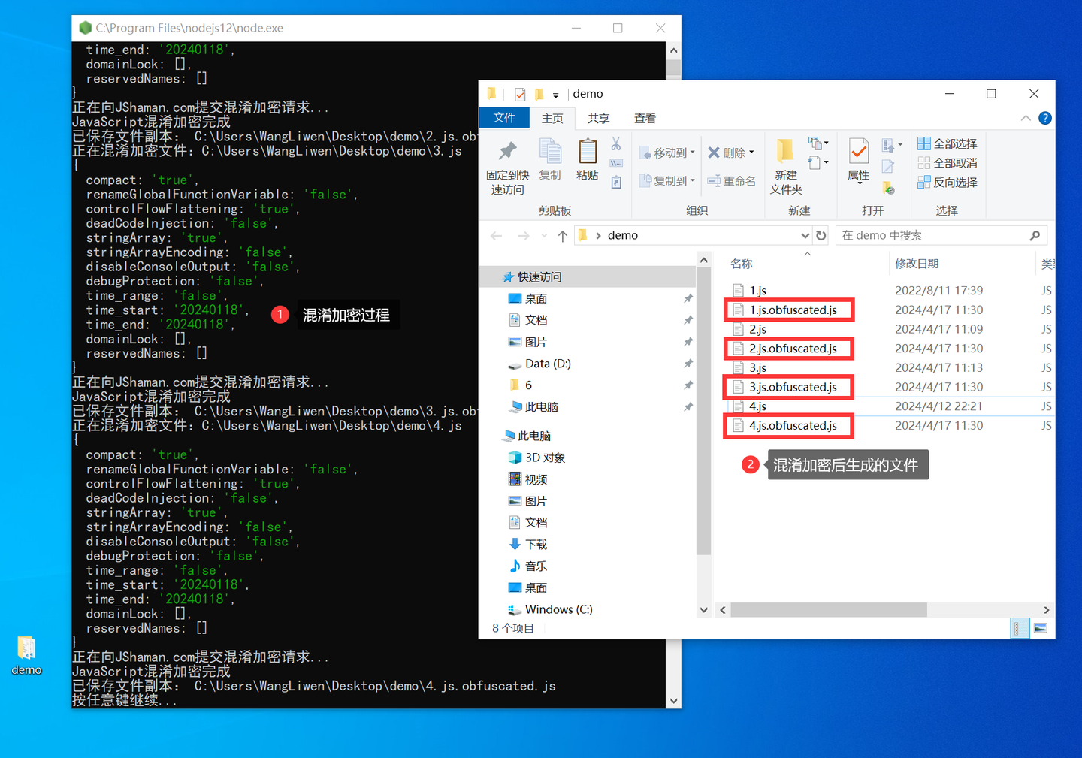Create a folder with 新建文件夹 button
Screen dimensions: 1082x758
click(x=786, y=167)
